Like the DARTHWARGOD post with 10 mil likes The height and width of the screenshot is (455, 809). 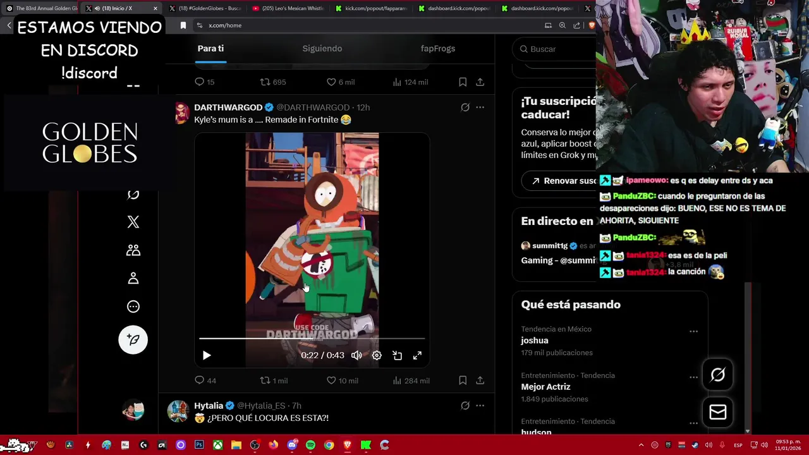click(342, 380)
